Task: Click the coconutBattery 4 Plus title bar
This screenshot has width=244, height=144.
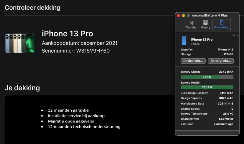Action: point(210,15)
